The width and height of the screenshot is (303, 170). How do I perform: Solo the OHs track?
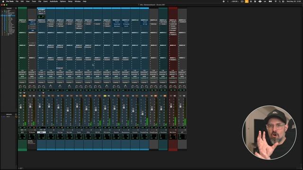(x=86, y=96)
